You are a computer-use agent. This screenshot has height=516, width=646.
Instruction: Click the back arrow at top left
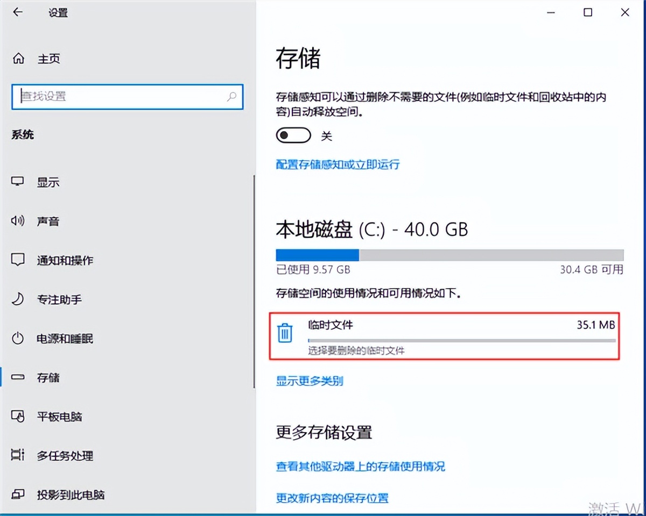pyautogui.click(x=18, y=12)
